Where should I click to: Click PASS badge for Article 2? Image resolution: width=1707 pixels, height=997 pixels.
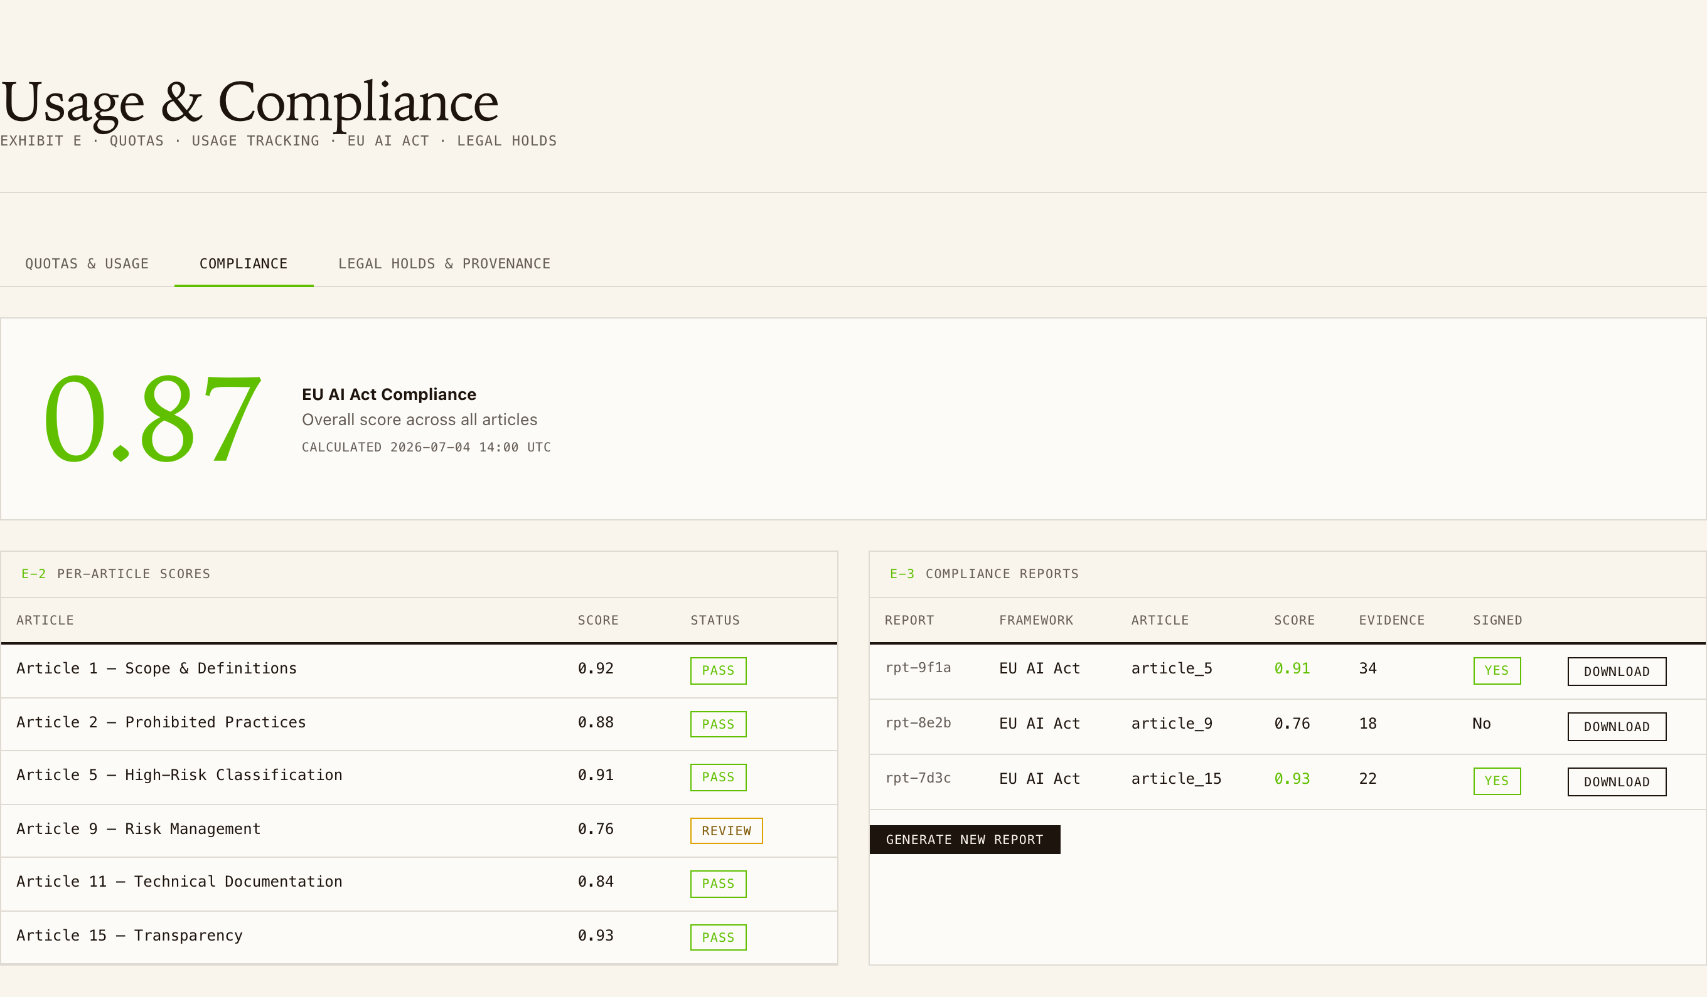coord(718,724)
